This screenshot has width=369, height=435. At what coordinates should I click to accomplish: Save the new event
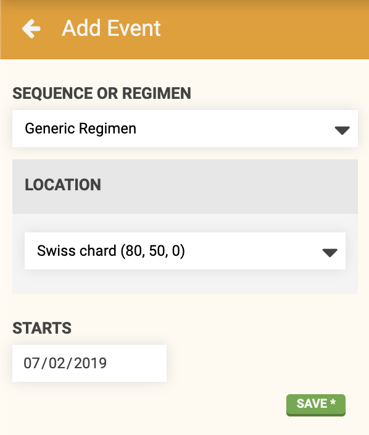pyautogui.click(x=316, y=405)
